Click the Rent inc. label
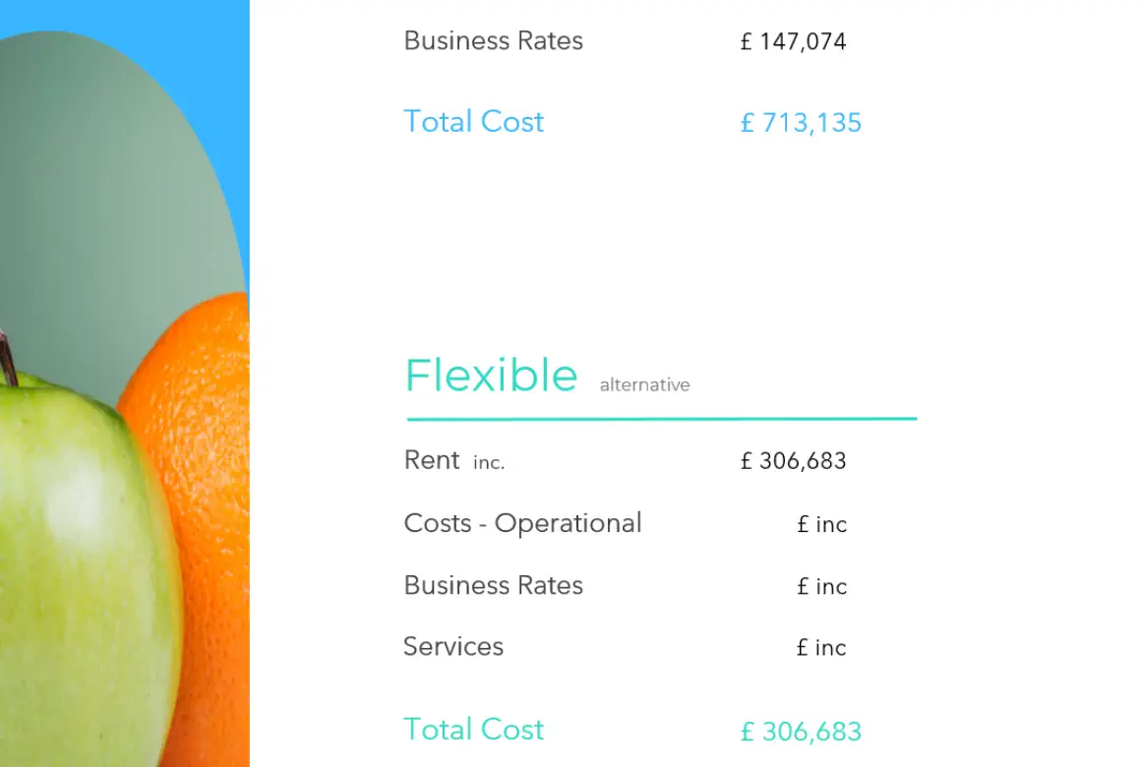The image size is (1141, 767). (454, 460)
